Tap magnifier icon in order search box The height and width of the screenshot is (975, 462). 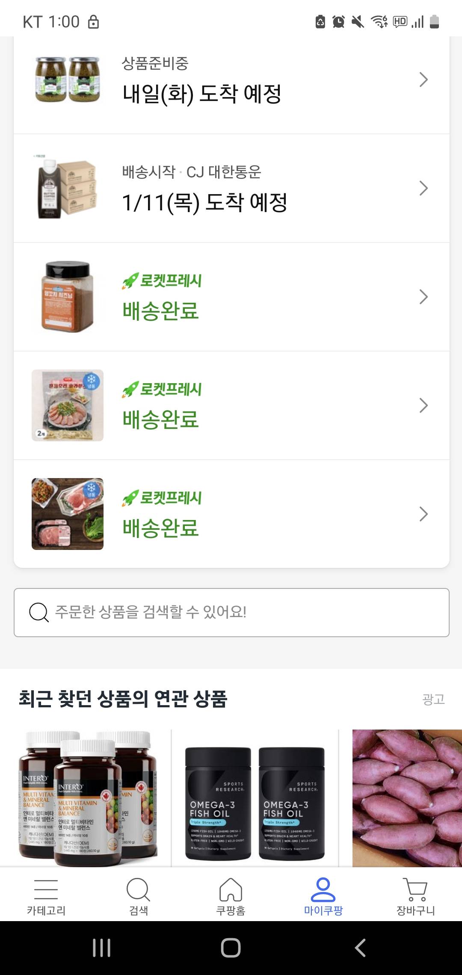pyautogui.click(x=38, y=612)
